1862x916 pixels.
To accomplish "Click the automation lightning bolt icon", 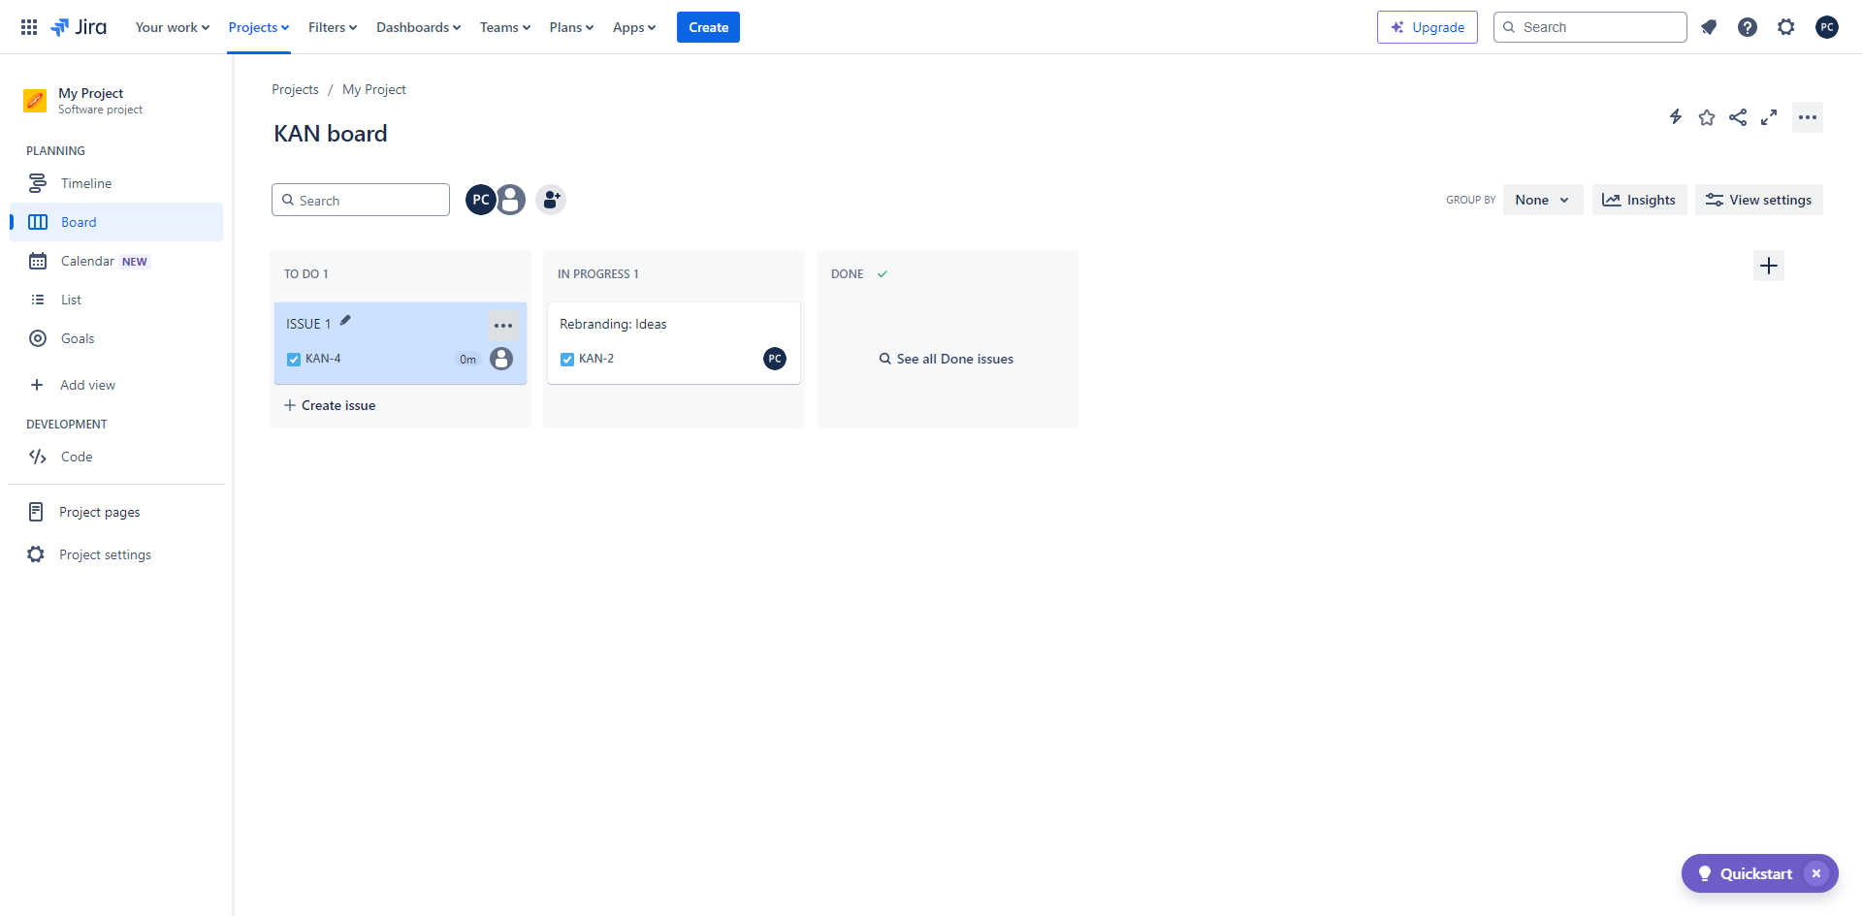I will tap(1676, 117).
